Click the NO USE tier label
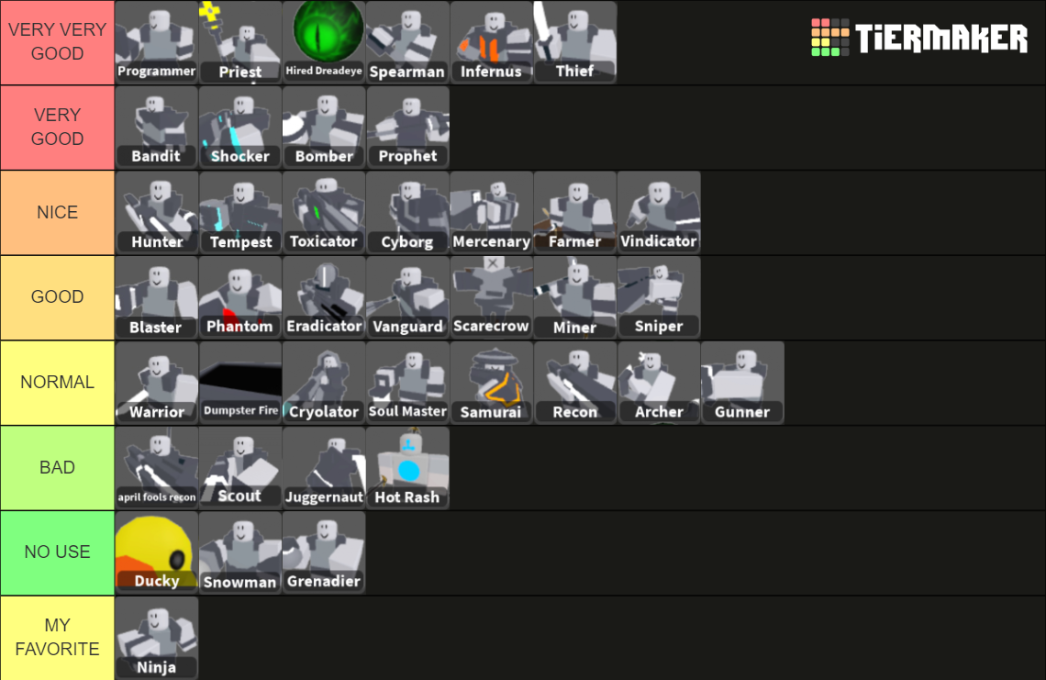 coord(57,552)
